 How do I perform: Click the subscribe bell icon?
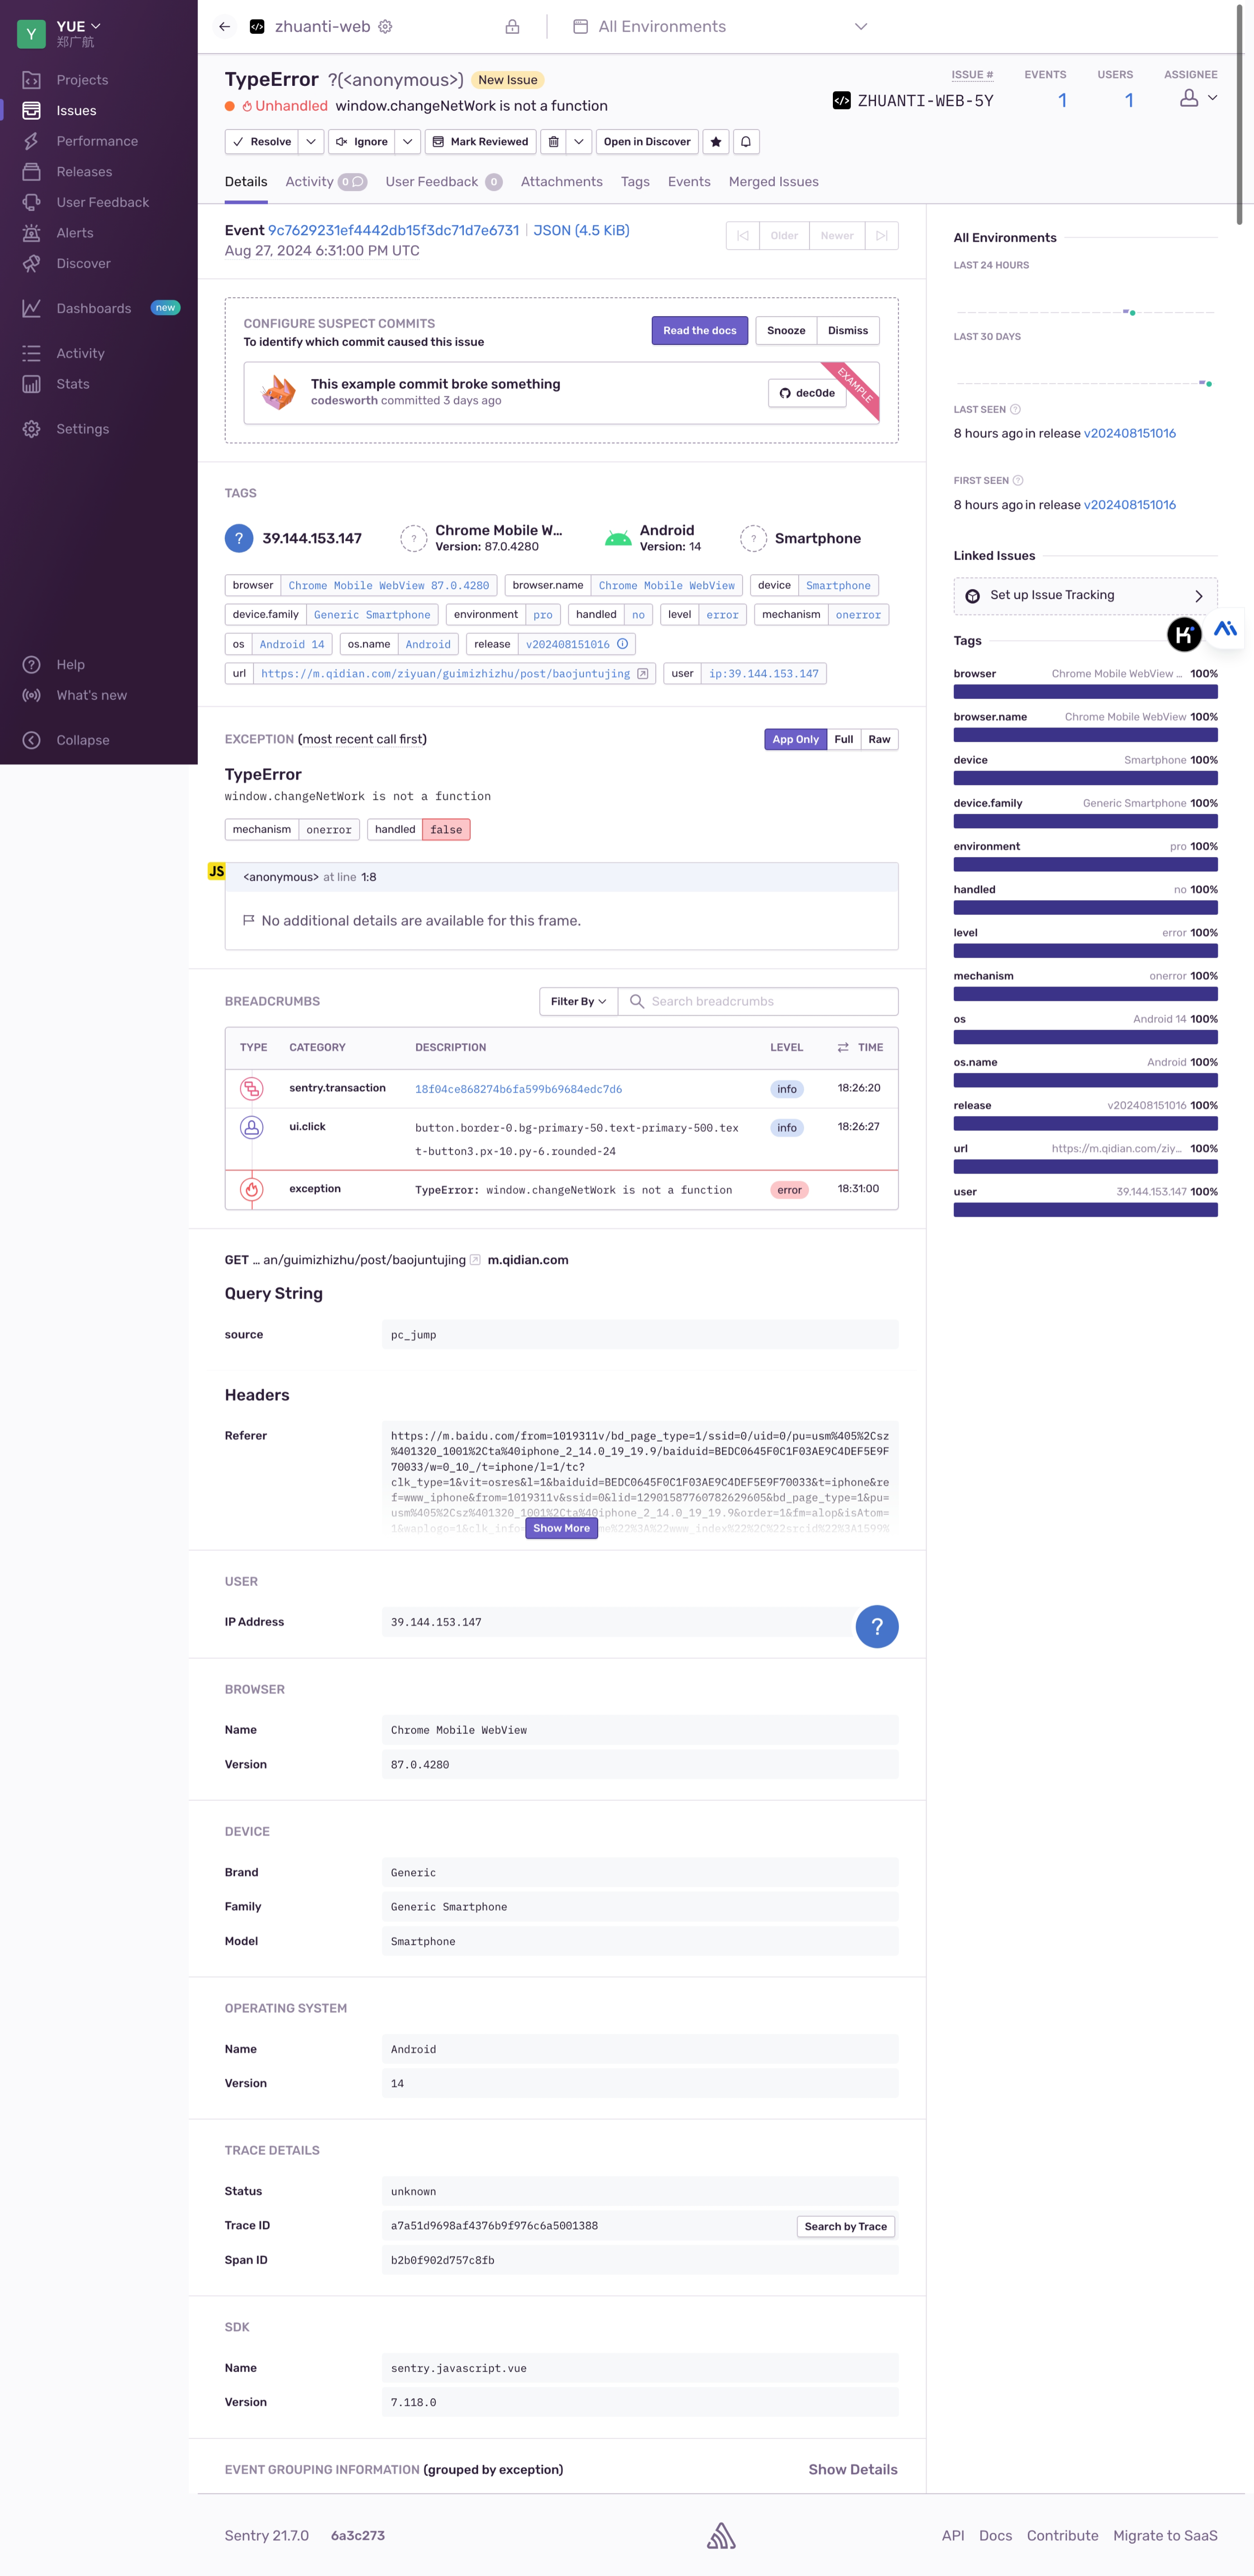point(746,142)
